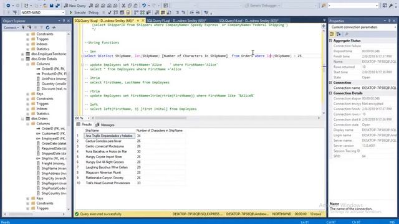The height and width of the screenshot is (224, 399).
Task: Click the Open File folder icon
Action: click(x=45, y=6)
